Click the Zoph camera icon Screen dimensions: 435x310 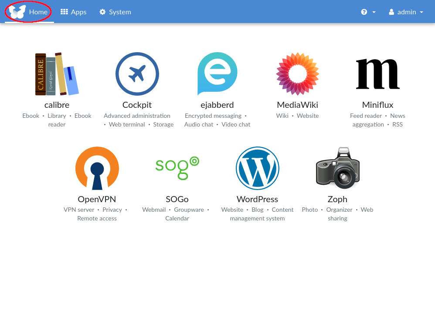tap(337, 168)
